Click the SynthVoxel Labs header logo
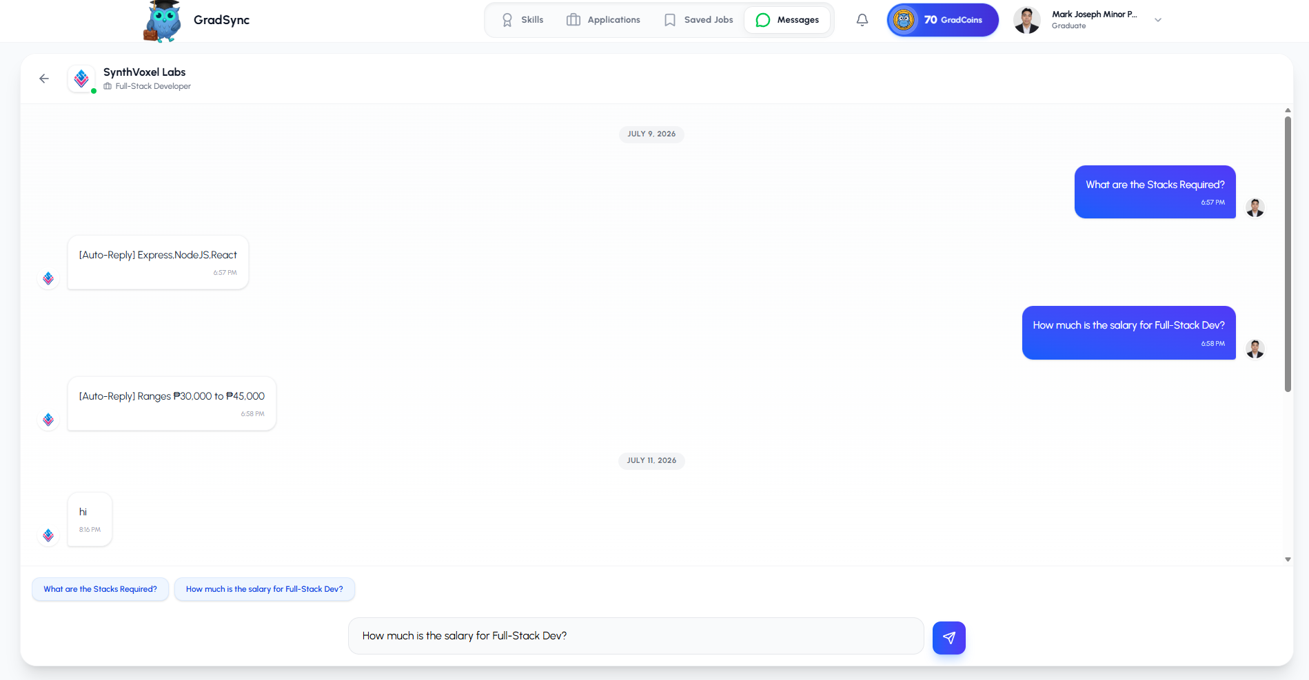The width and height of the screenshot is (1309, 680). pos(81,79)
